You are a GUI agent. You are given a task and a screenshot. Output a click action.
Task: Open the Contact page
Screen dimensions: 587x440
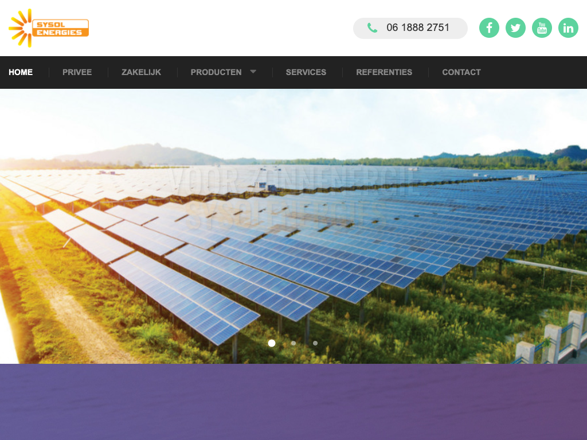click(x=461, y=72)
